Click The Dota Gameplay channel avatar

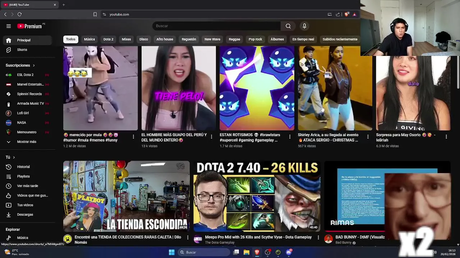198,239
